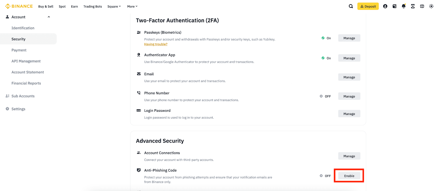This screenshot has height=191, width=438.
Task: Open the search magnifier icon
Action: click(351, 6)
